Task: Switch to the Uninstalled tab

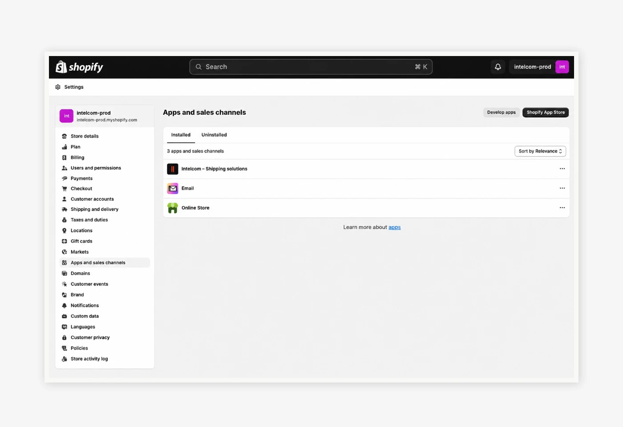Action: tap(214, 135)
